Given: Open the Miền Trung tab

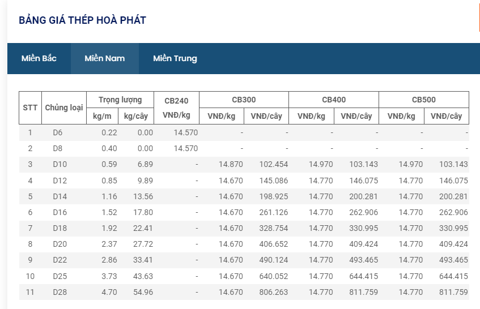Looking at the screenshot, I should (175, 58).
